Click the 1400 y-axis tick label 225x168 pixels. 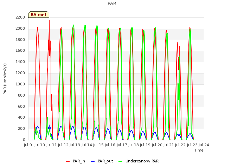coord(20,62)
